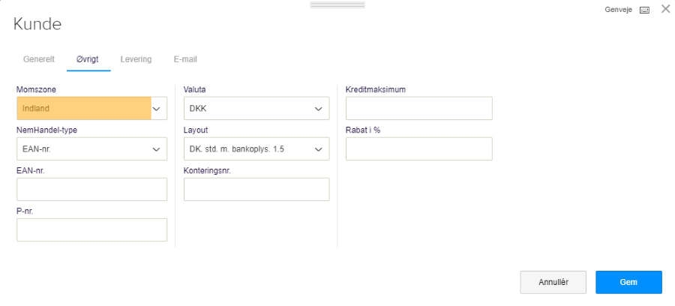The width and height of the screenshot is (675, 306).
Task: Click the Momszone chevron arrow
Action: [x=157, y=109]
